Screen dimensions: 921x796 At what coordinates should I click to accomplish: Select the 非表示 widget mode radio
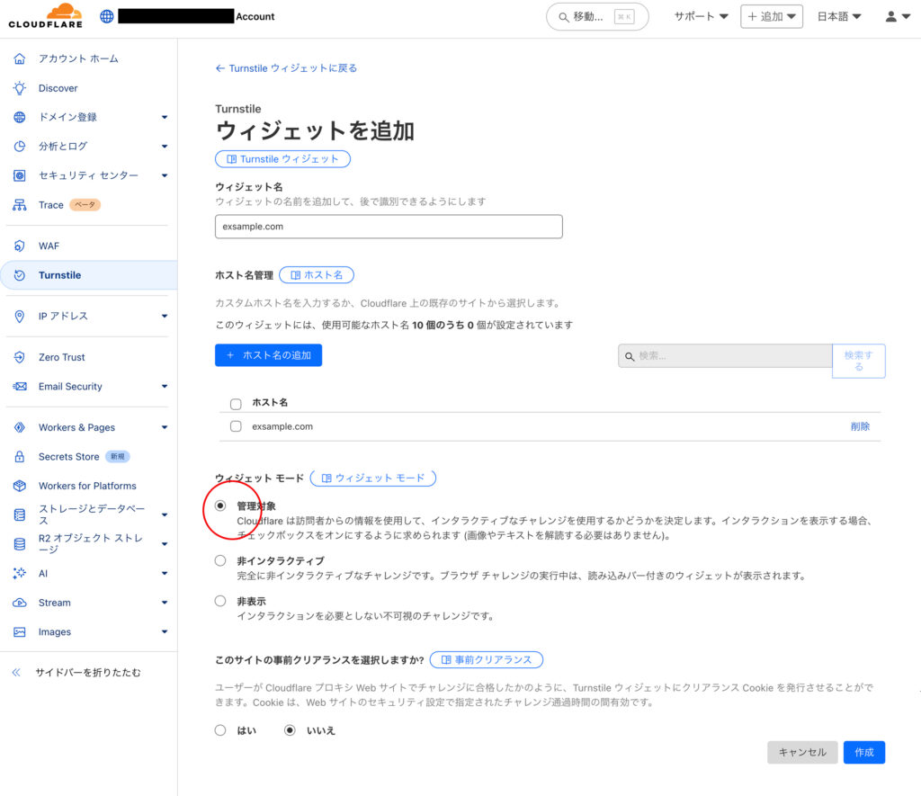click(x=220, y=601)
